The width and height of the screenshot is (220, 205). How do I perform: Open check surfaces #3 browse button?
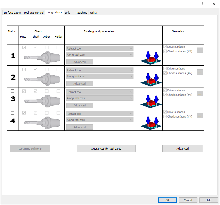tap(200, 94)
